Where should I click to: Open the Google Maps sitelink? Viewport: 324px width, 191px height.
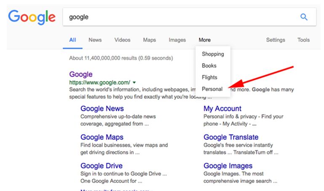(x=102, y=137)
